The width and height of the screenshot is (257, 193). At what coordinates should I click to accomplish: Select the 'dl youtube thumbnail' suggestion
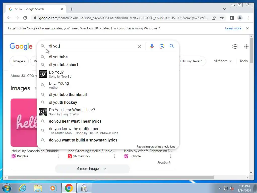click(108, 95)
